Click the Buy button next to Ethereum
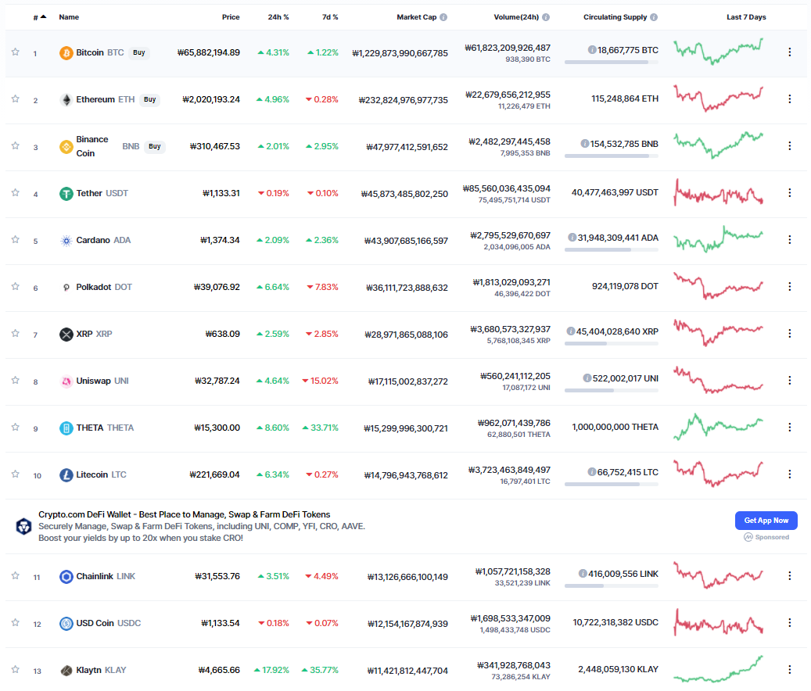 click(x=149, y=100)
